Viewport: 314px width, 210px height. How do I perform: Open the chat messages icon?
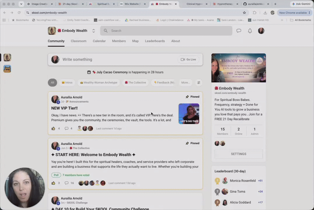tap(239, 31)
